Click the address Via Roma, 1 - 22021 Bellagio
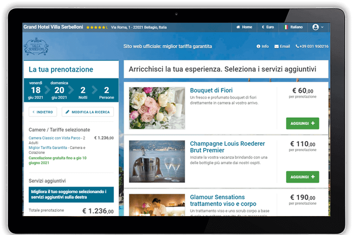 pyautogui.click(x=139, y=28)
